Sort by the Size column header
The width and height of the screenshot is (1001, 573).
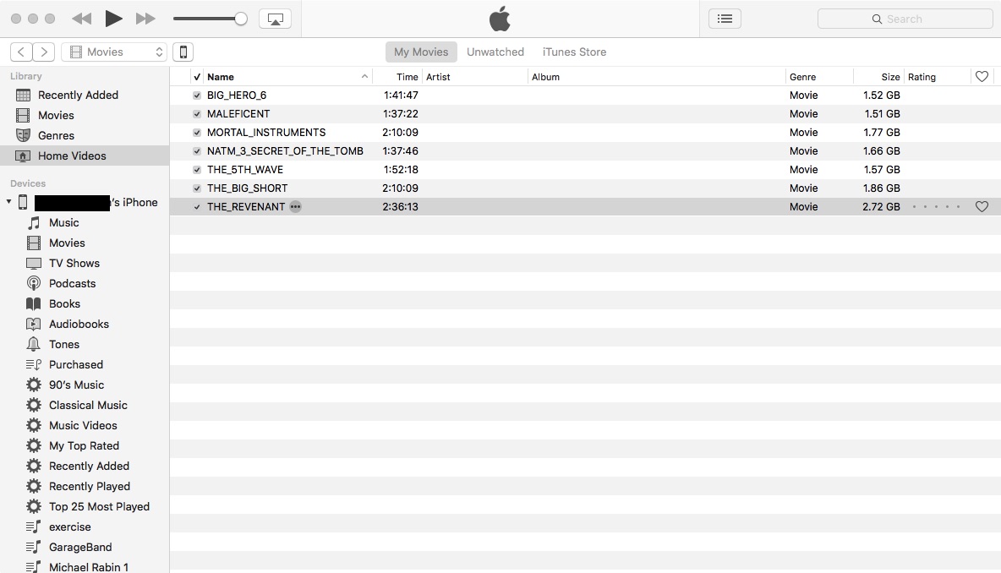(878, 77)
